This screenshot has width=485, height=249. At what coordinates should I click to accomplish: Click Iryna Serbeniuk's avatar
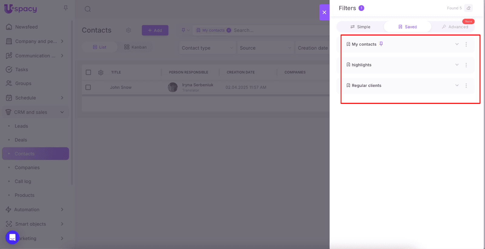coord(173,87)
